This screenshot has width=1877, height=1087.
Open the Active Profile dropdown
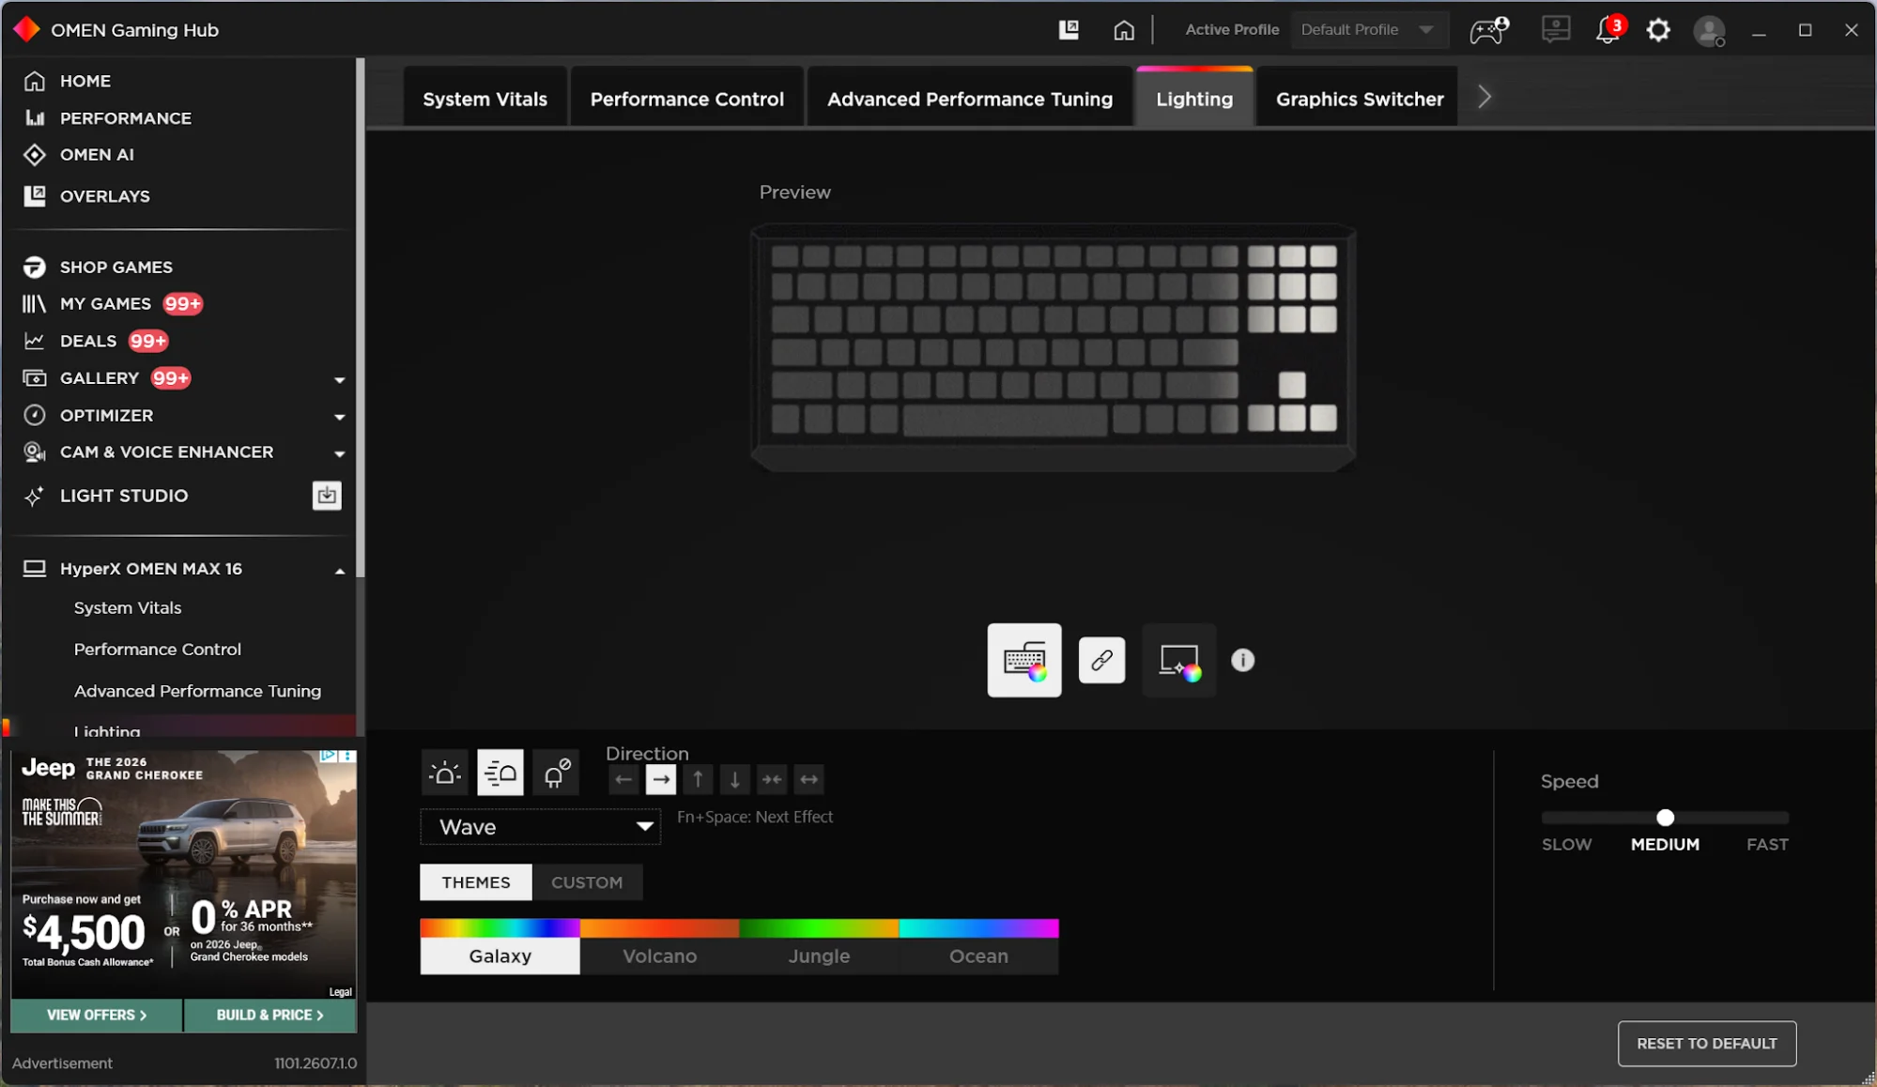coord(1369,30)
